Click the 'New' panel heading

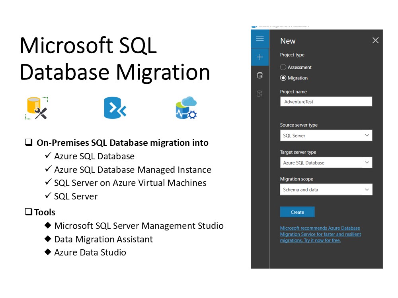pos(288,41)
